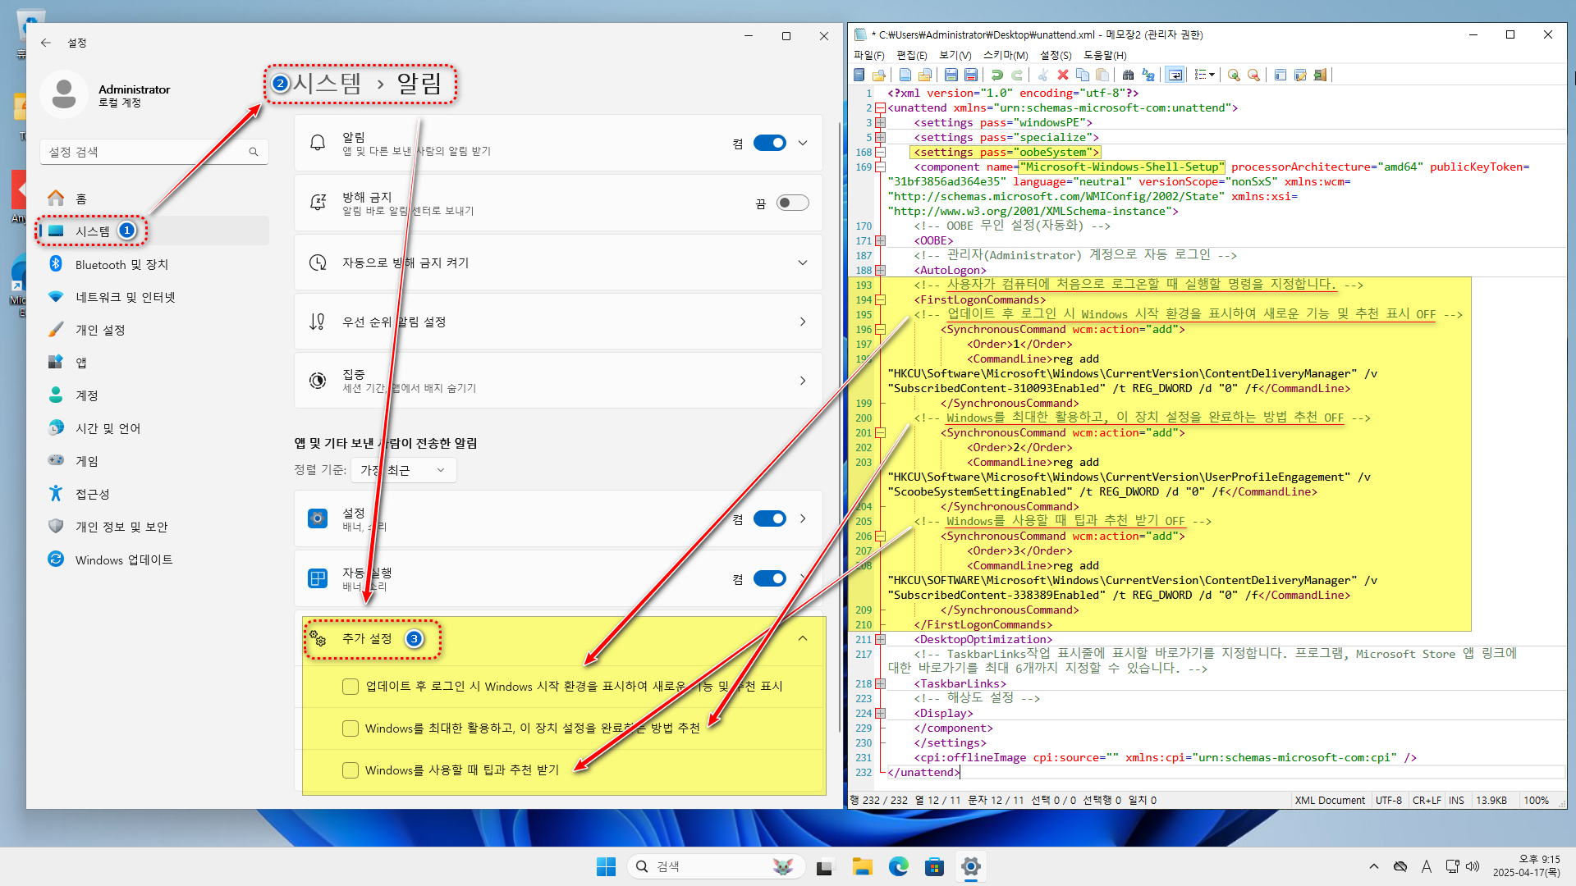This screenshot has width=1576, height=886.
Task: Click the Save file icon in Notepad2
Action: 951,75
